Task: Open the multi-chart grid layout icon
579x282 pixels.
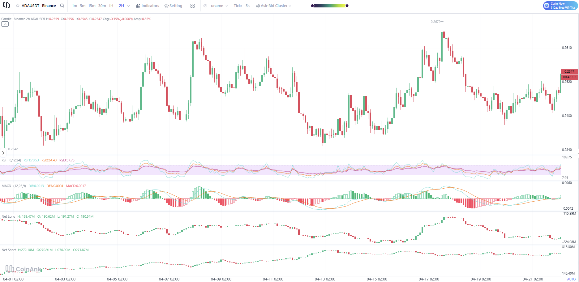Action: point(192,6)
